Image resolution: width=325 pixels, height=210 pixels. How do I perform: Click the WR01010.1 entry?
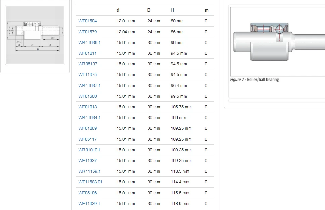[x=89, y=150]
